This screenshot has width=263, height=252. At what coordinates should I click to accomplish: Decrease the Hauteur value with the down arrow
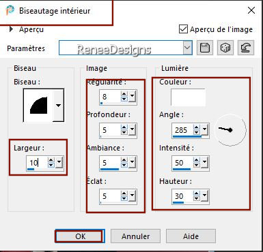[196, 199]
